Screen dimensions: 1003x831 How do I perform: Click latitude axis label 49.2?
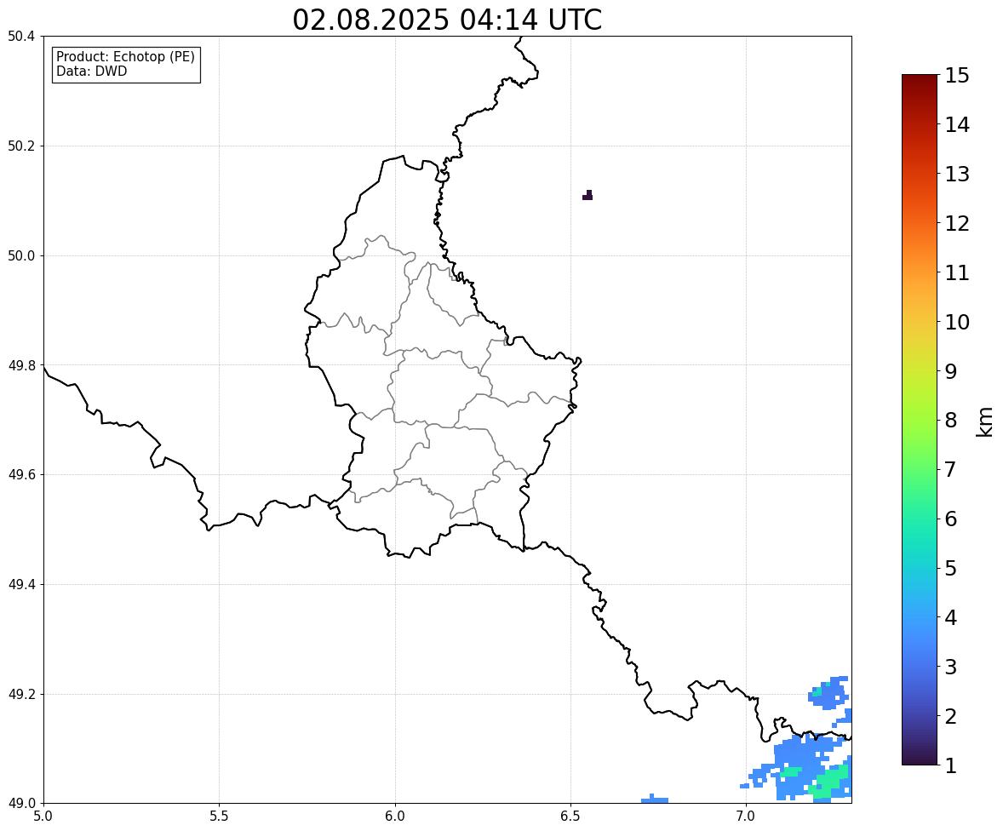point(21,694)
